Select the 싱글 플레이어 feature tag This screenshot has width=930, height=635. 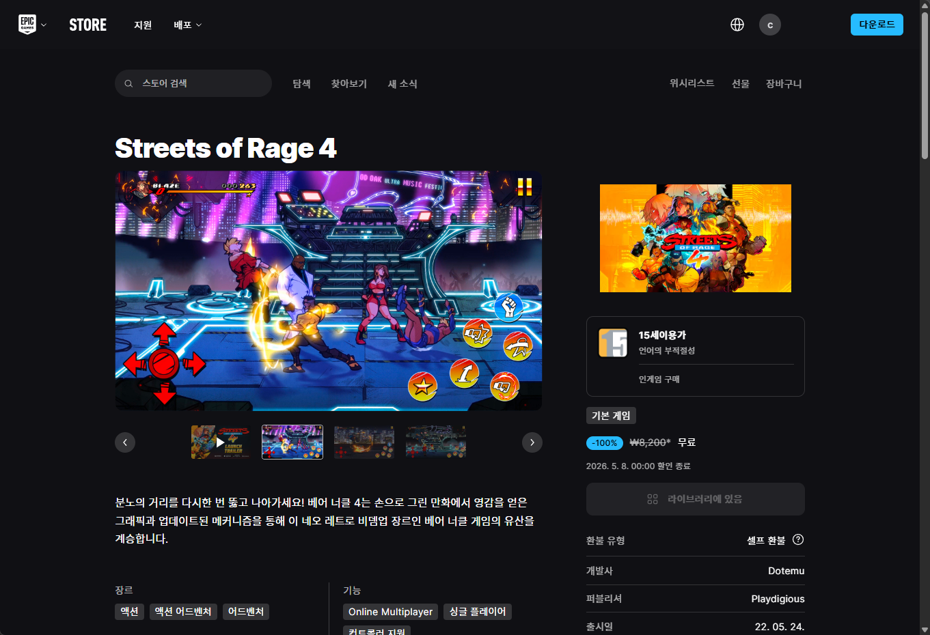[x=478, y=612]
